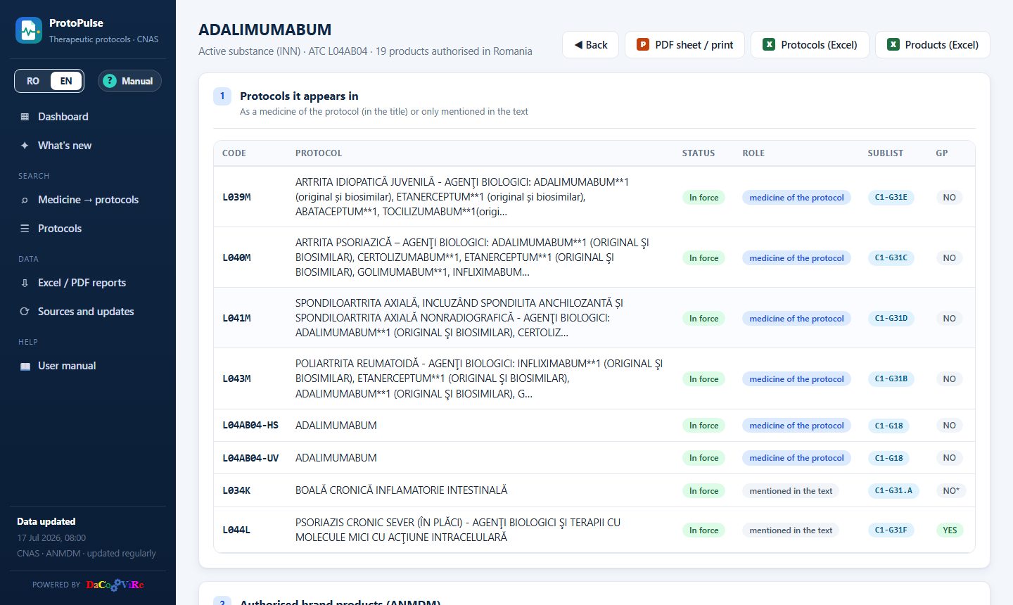Screen dimensions: 1013x605
Task: Click the STATUS column header
Action: point(698,153)
